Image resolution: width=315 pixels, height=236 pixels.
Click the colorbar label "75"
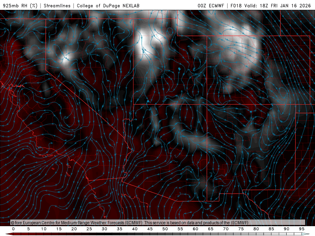[241, 229]
